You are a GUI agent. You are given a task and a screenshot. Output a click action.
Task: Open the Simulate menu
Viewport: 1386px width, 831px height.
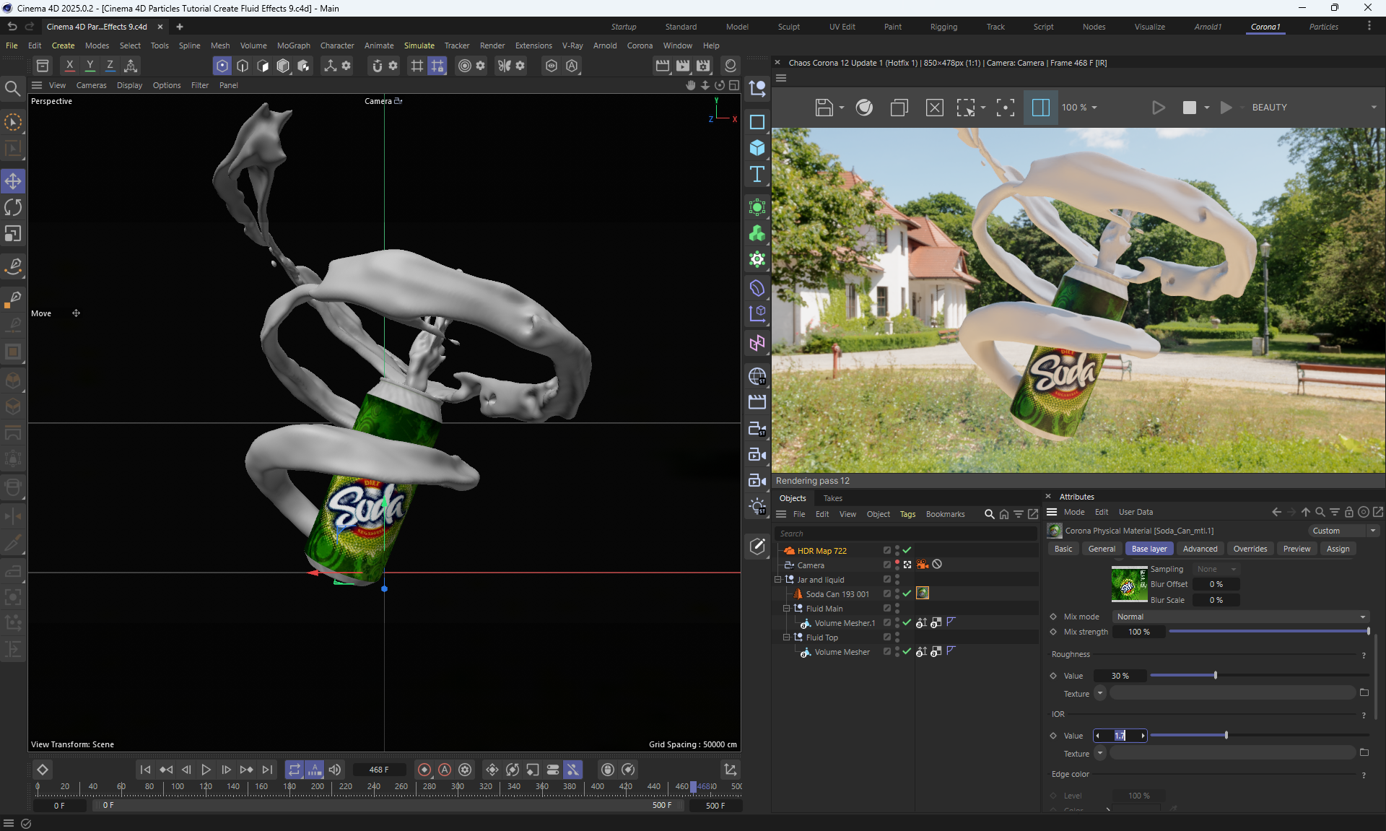419,45
